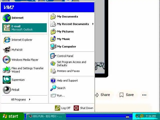
Task: Click the MyPal 68 label
Action: 17,50
